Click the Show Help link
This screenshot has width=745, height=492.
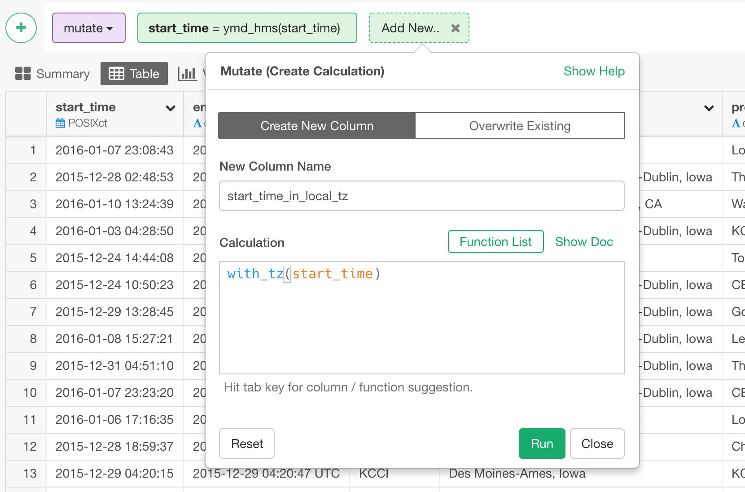tap(594, 71)
